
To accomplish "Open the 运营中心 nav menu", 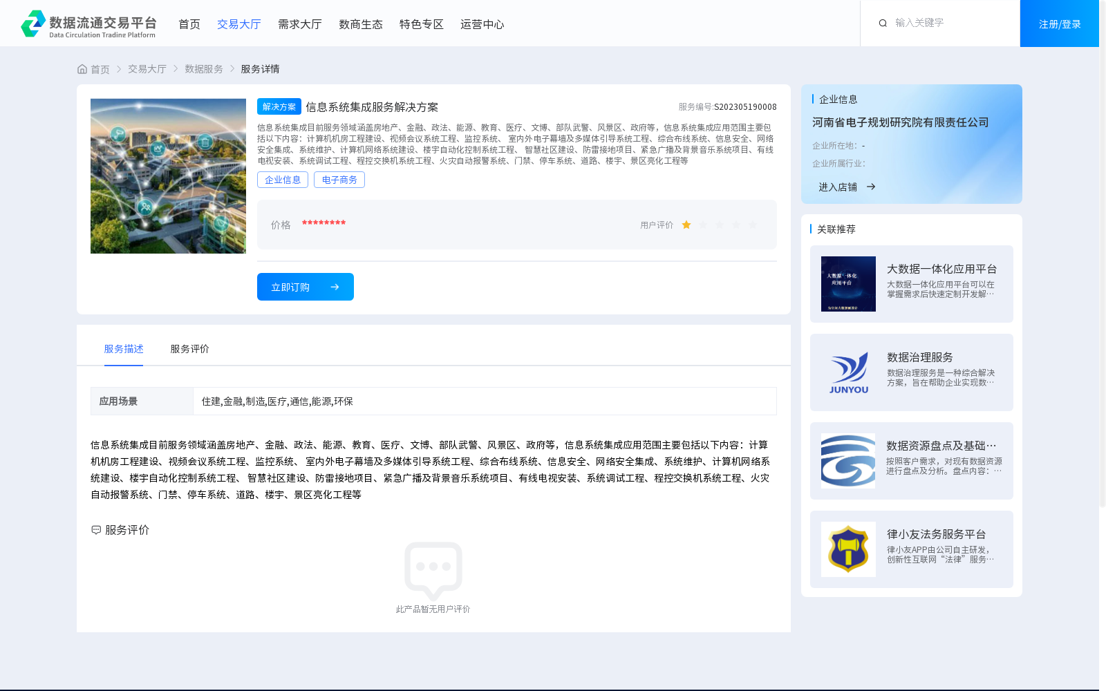I will pyautogui.click(x=482, y=24).
